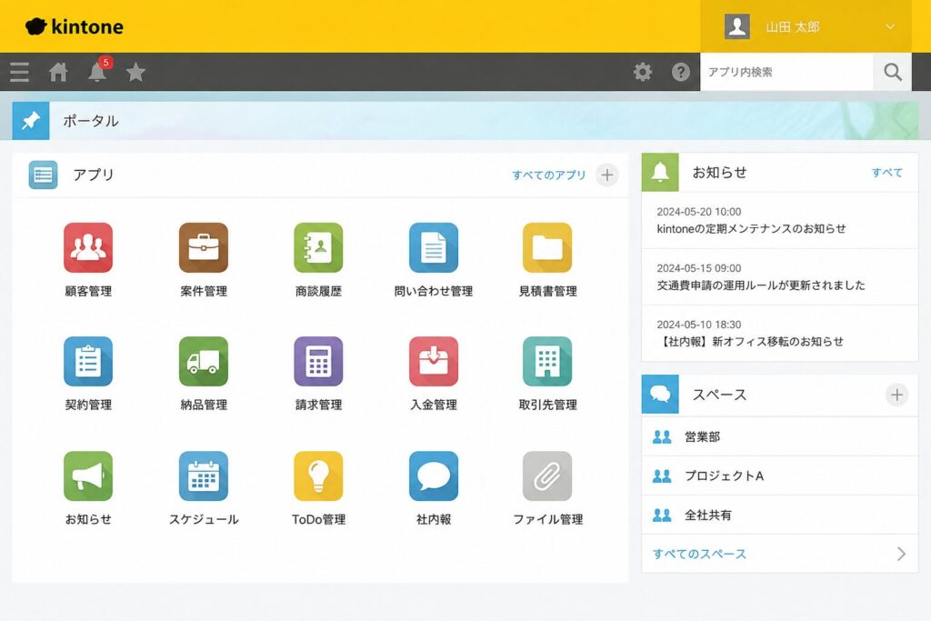Click the 2024-05-15 09:00 timestamp
931x621 pixels.
(699, 267)
